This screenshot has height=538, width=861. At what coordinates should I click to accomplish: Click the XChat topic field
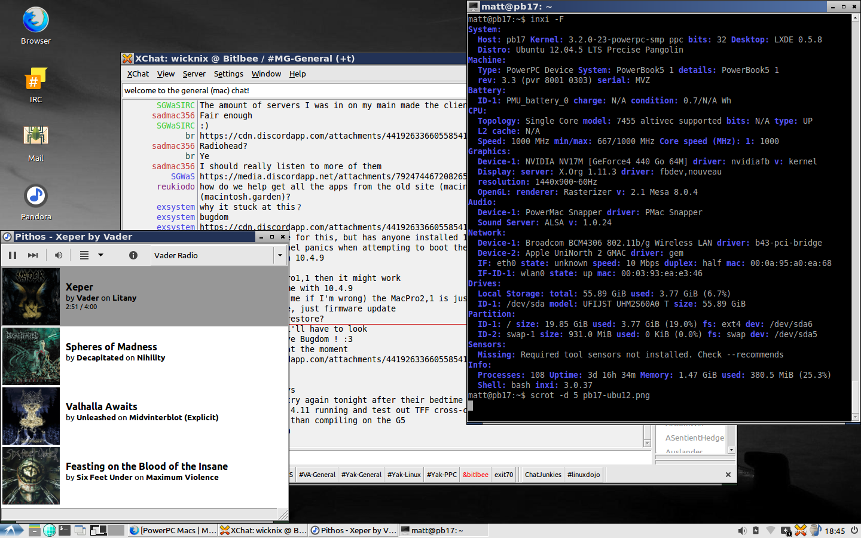coord(294,90)
